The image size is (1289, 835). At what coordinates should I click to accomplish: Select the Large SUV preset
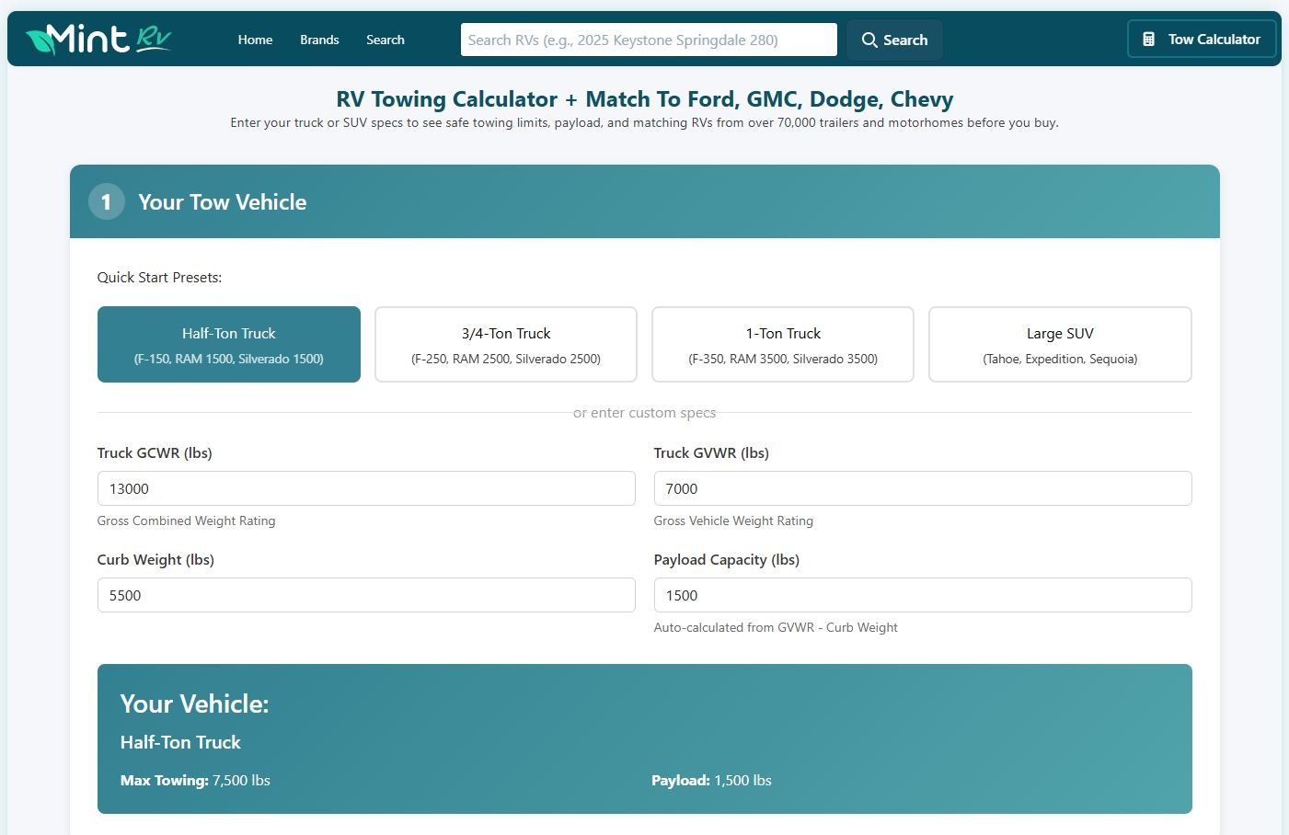click(x=1059, y=344)
